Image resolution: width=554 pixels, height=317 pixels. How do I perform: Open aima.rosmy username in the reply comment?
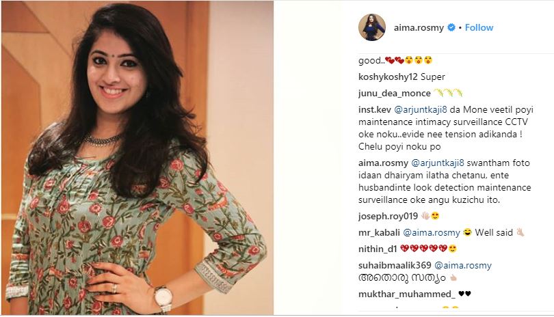(x=383, y=163)
